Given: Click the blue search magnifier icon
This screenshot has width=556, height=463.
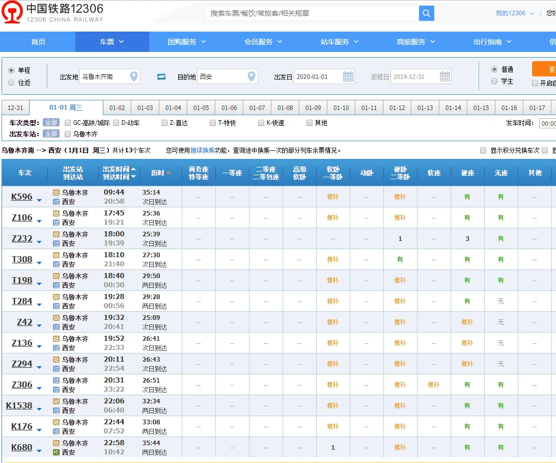Looking at the screenshot, I should coord(426,13).
